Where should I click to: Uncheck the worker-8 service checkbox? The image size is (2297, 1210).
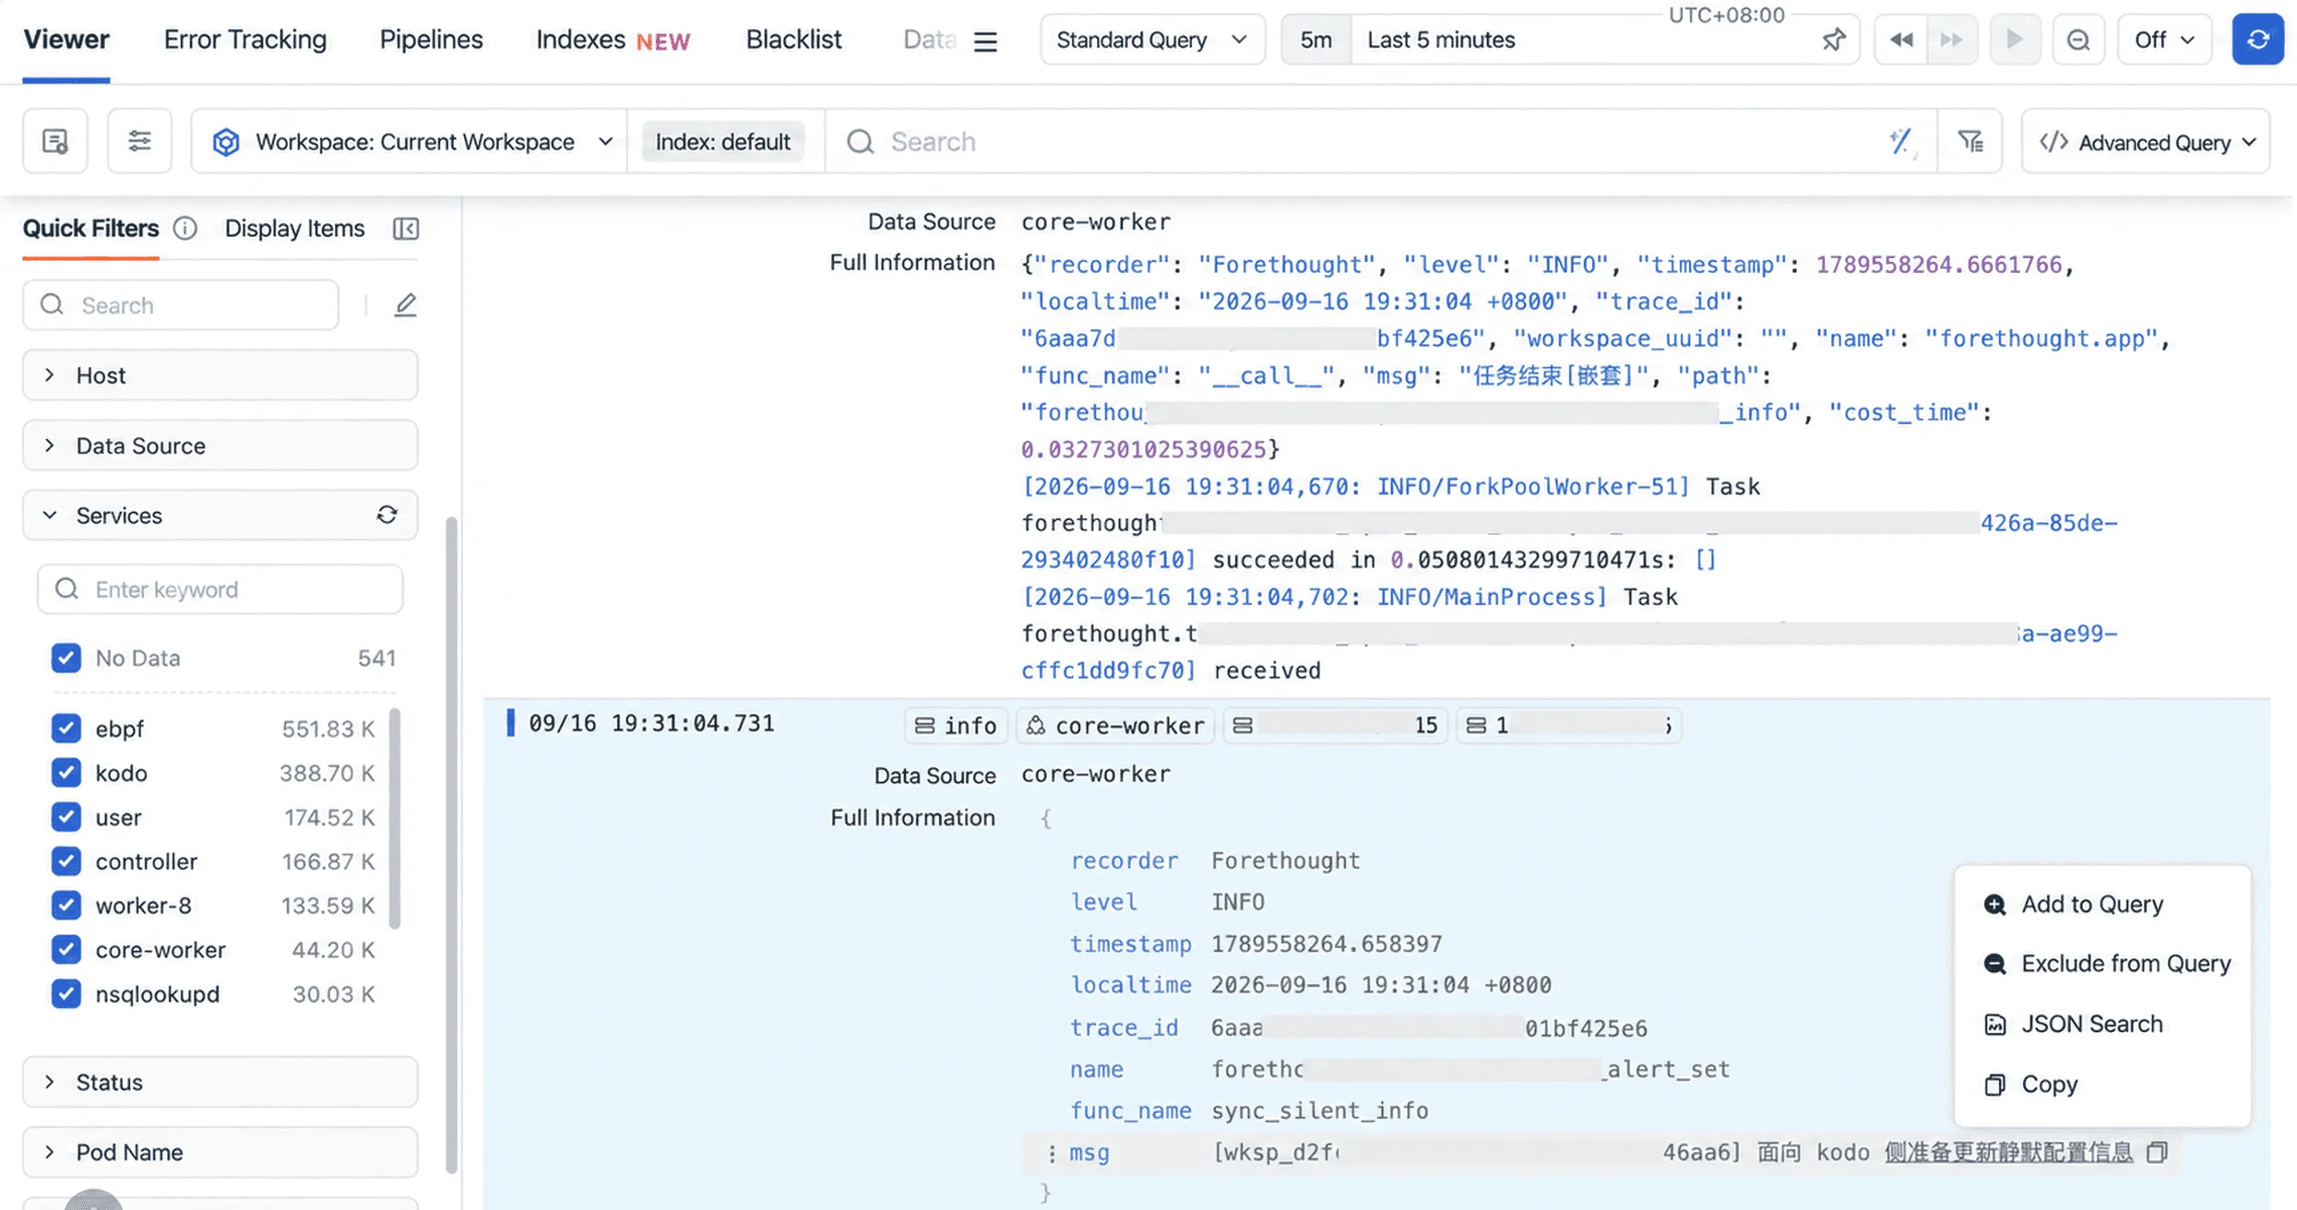click(65, 906)
